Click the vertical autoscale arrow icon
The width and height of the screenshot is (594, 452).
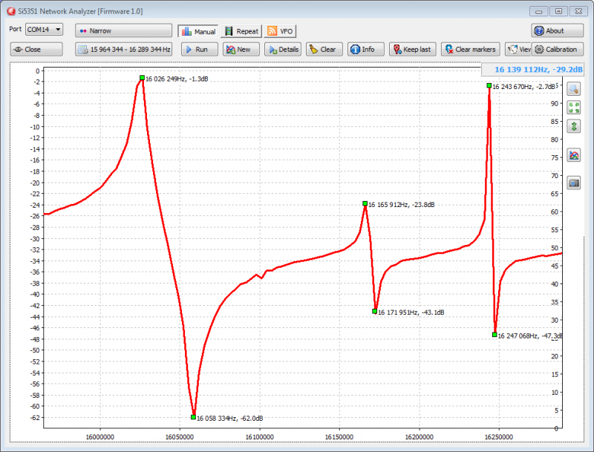pos(574,126)
